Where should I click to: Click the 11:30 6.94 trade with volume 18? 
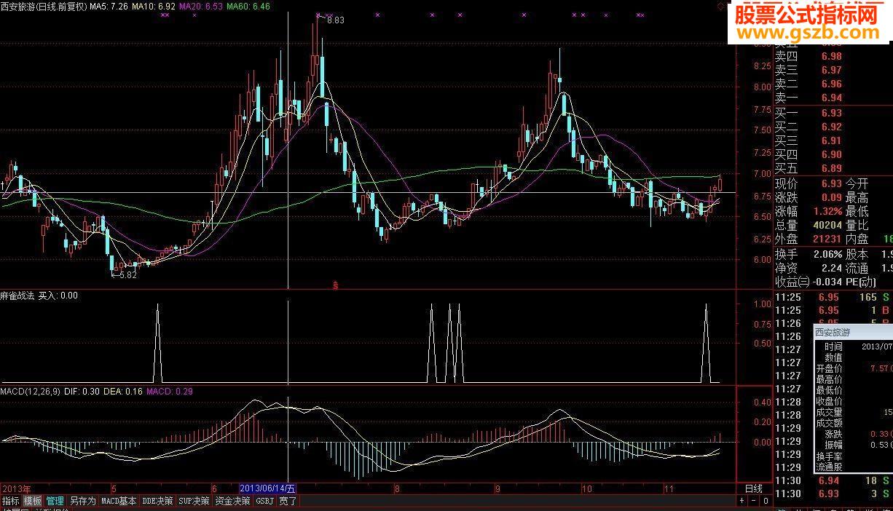click(833, 480)
